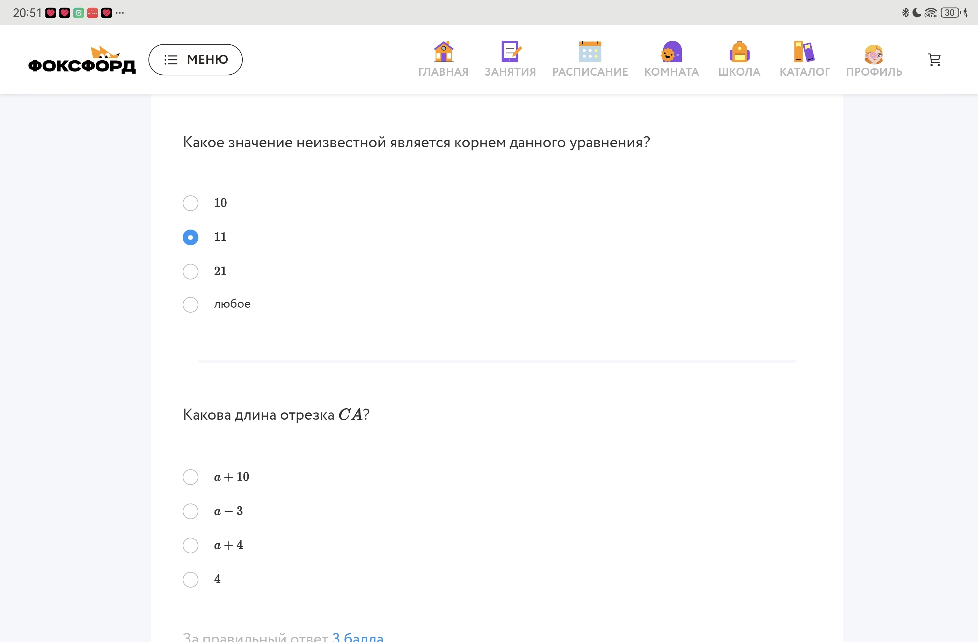
Task: Select answer 21 radio button
Action: pos(190,271)
